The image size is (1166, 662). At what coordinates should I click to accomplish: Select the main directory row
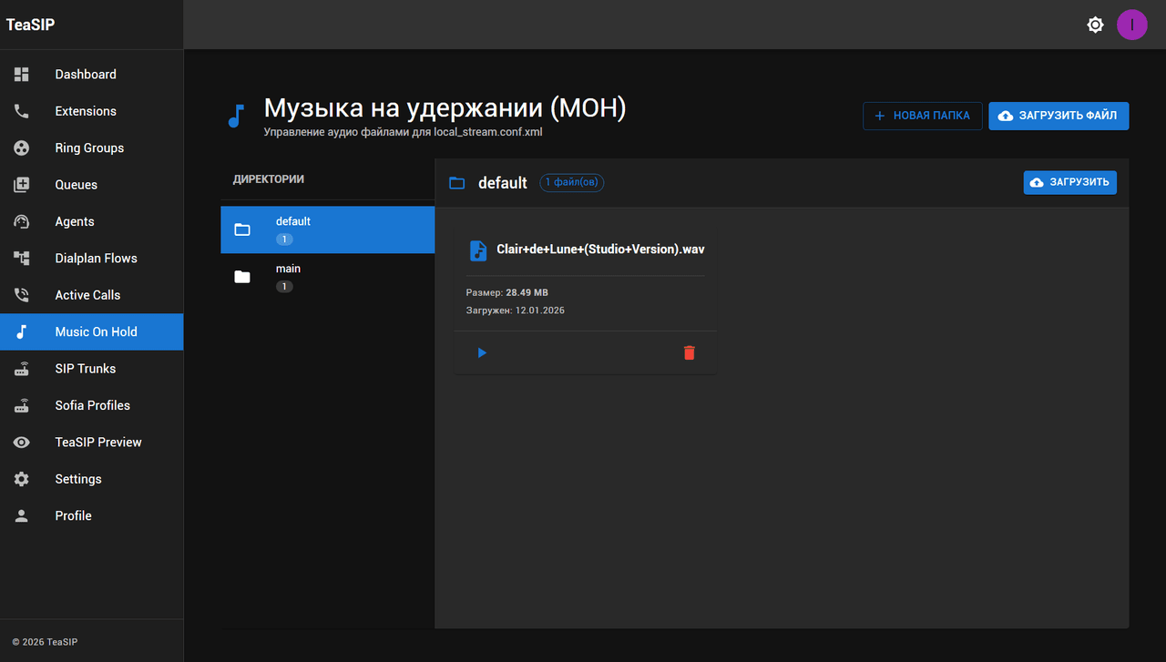328,277
